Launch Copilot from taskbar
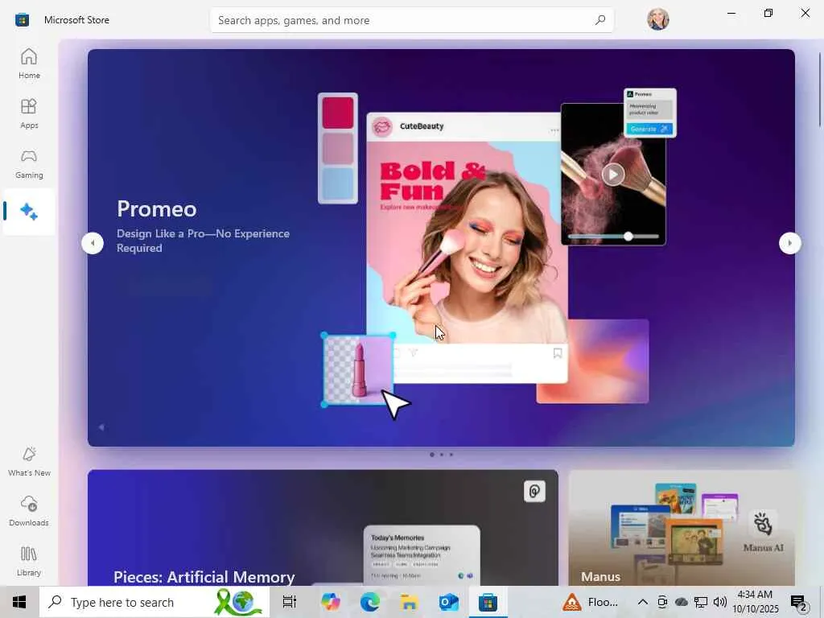The width and height of the screenshot is (824, 618). coord(330,602)
